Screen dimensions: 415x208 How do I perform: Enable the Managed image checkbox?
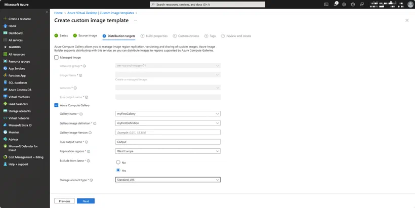click(56, 57)
